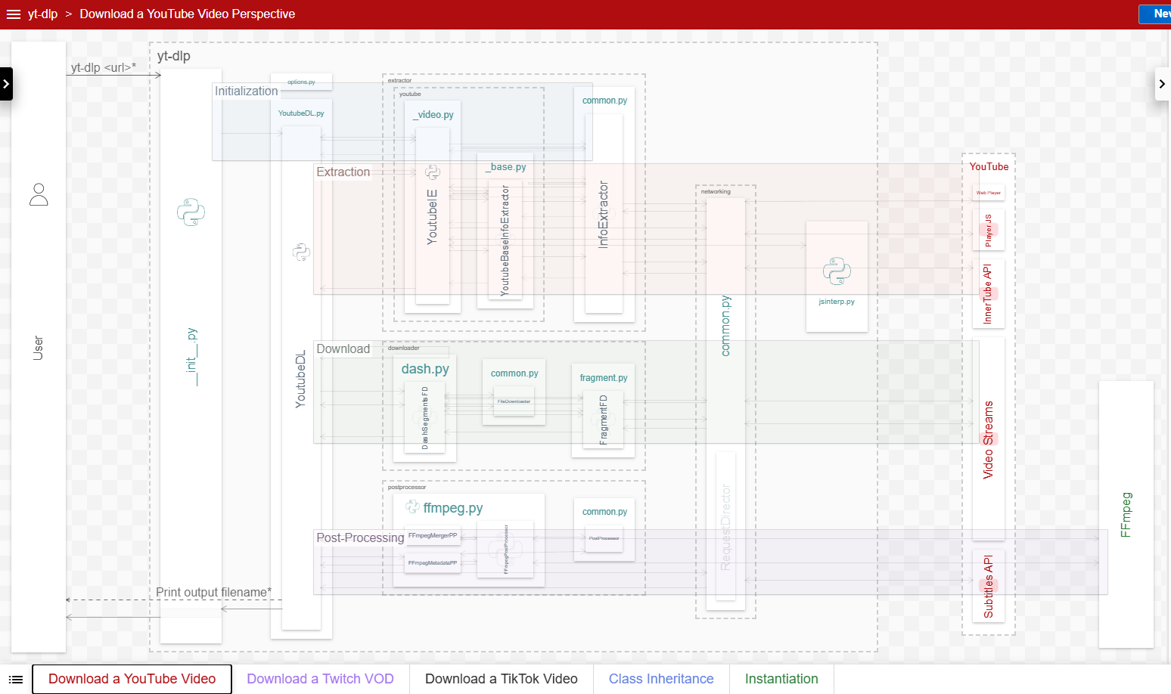Select the Post-Processing step label
The height and width of the screenshot is (694, 1171).
(x=360, y=538)
